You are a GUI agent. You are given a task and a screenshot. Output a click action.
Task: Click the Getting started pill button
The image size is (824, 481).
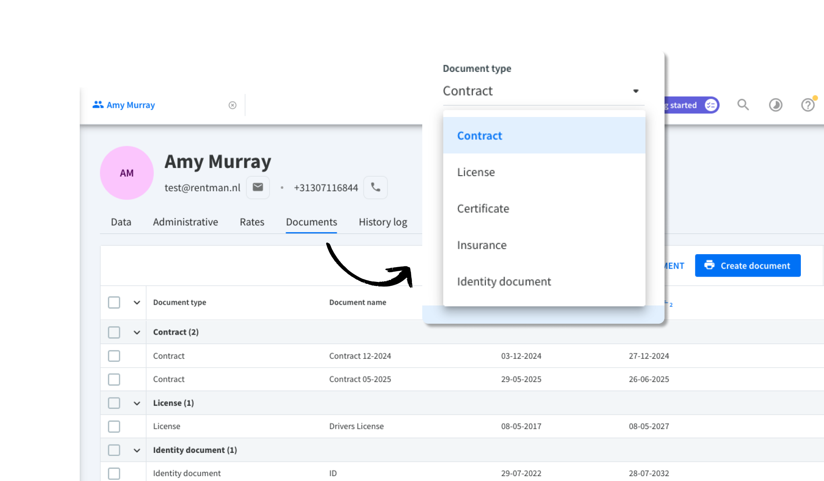692,105
